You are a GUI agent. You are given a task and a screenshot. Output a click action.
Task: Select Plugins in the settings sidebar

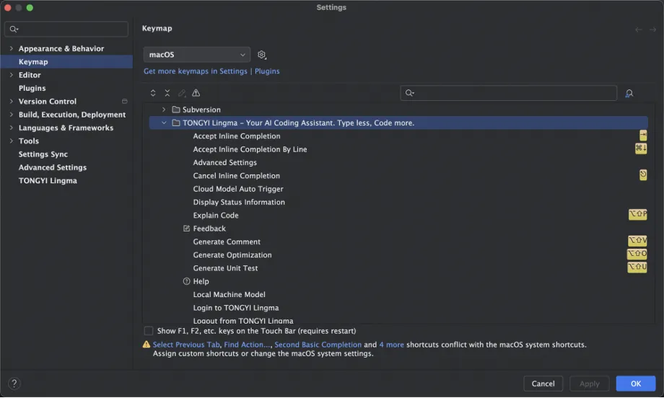pyautogui.click(x=32, y=88)
